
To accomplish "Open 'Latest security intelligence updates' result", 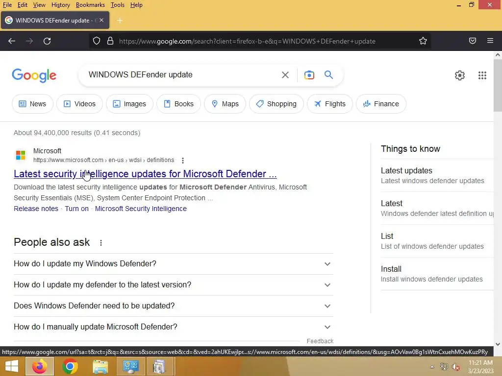I will 145,174.
